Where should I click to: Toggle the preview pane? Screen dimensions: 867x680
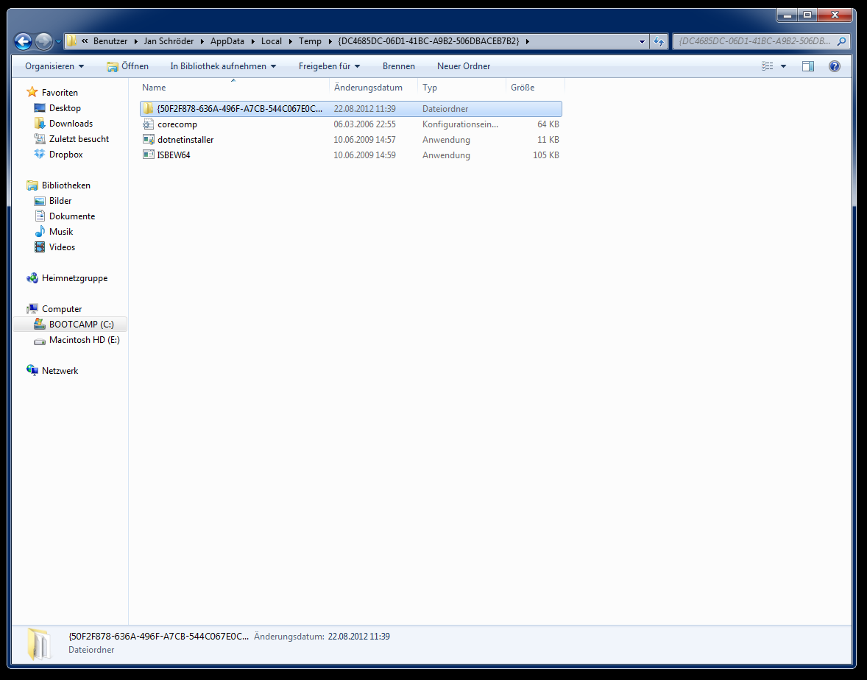[x=808, y=66]
